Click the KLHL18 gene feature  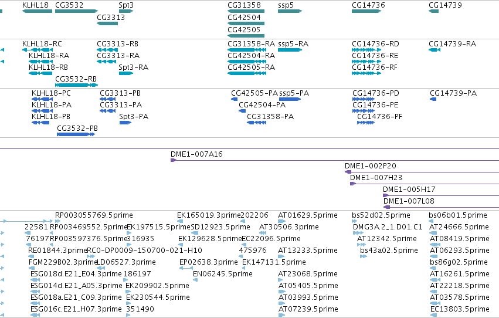37,11
